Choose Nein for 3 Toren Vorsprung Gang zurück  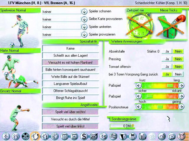(178, 74)
